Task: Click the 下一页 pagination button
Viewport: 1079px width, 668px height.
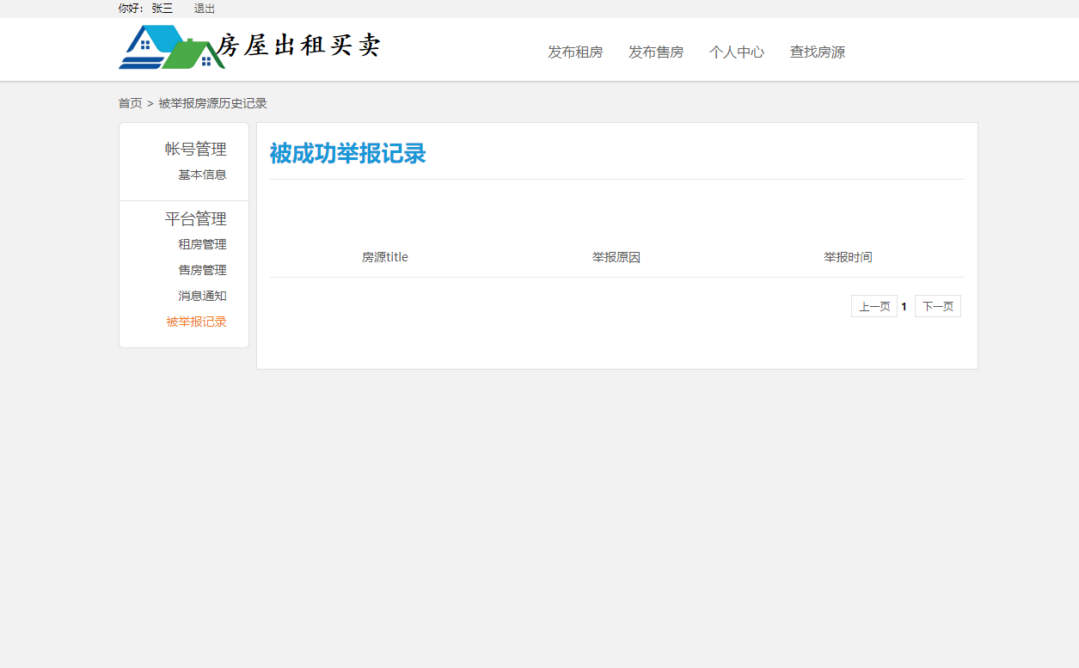Action: (x=937, y=305)
